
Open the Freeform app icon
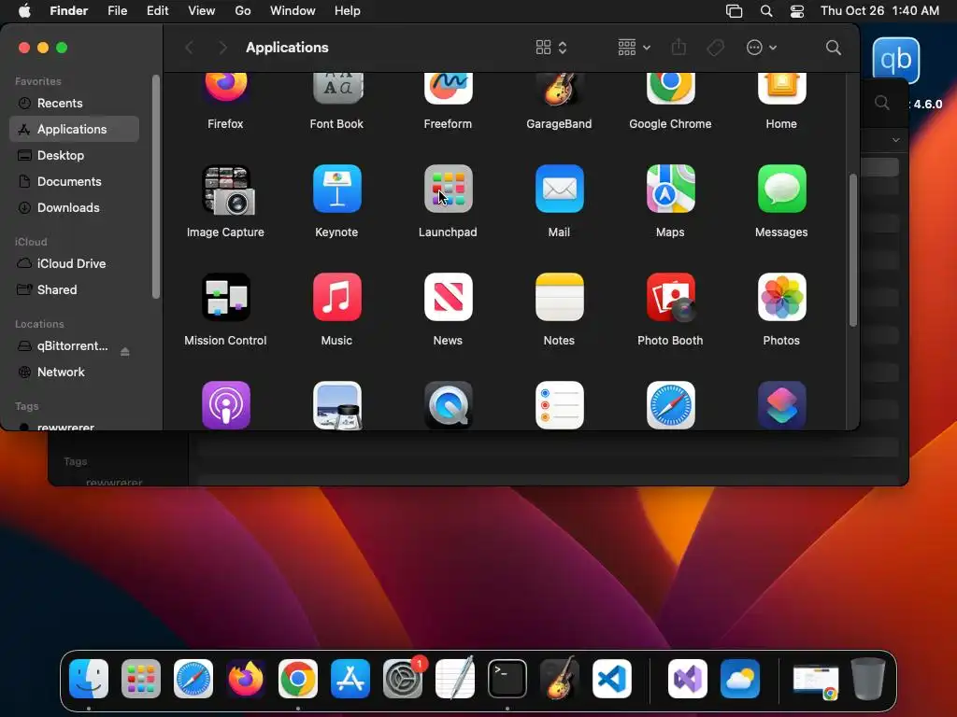point(448,88)
